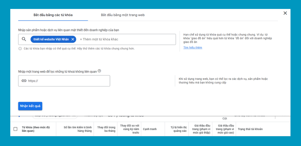
Task: Click the magnifier search icon in keyword box
Action: tap(24, 39)
